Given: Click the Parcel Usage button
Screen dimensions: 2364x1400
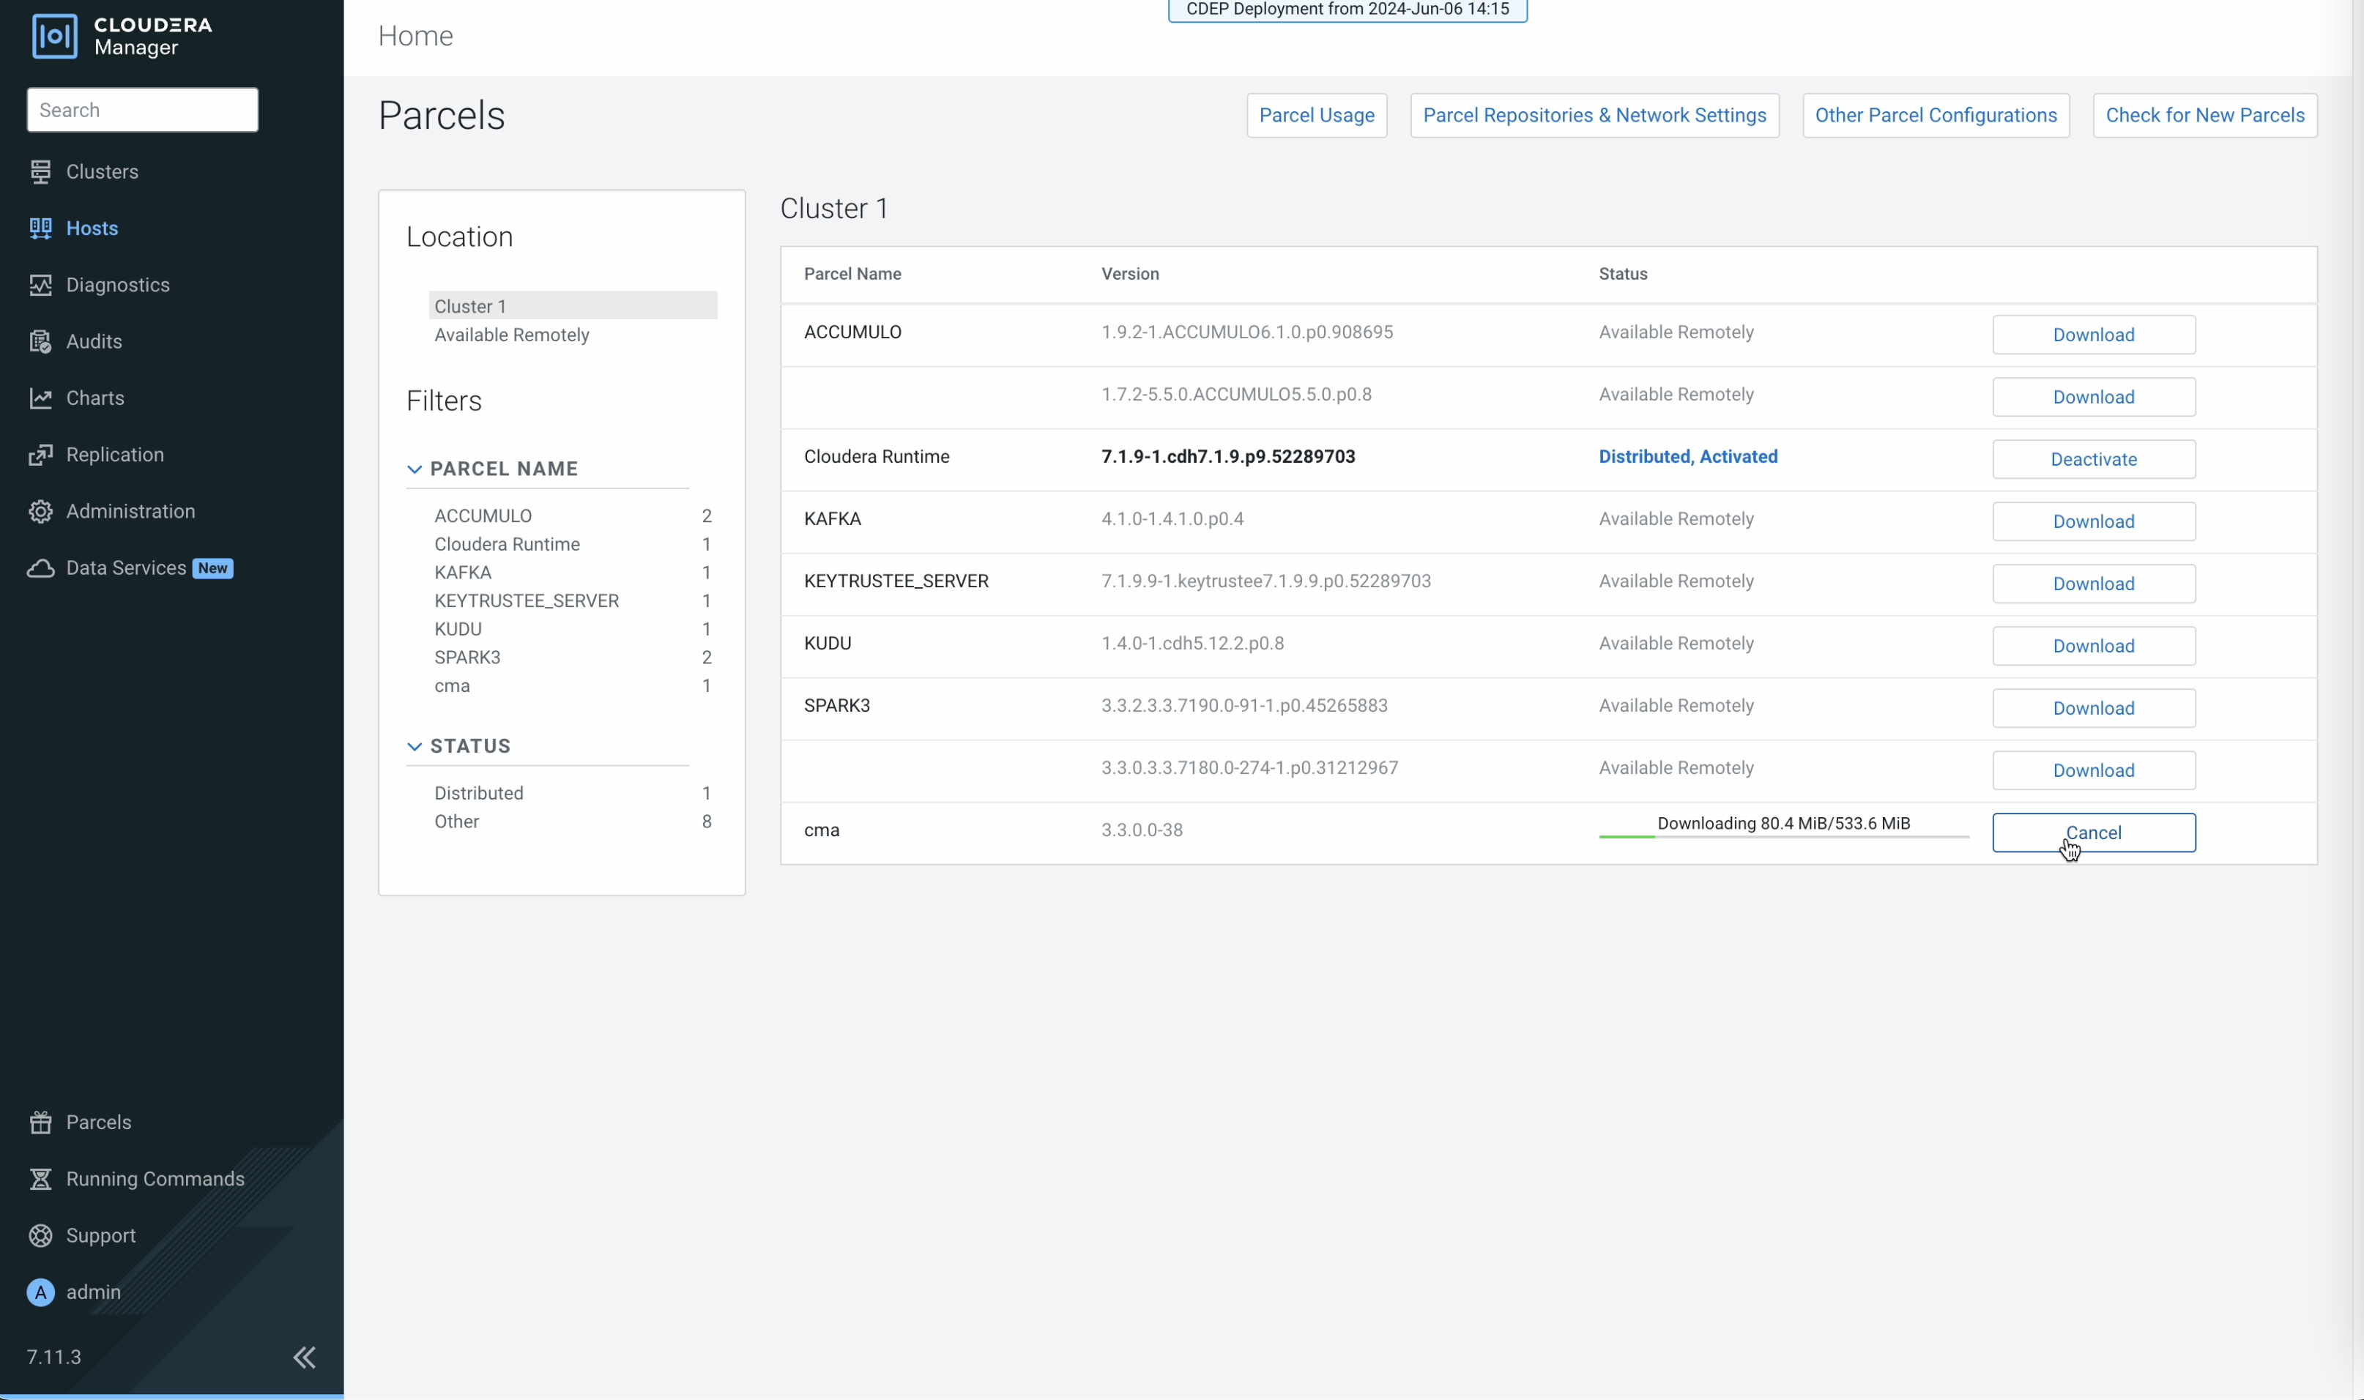Looking at the screenshot, I should point(1316,115).
